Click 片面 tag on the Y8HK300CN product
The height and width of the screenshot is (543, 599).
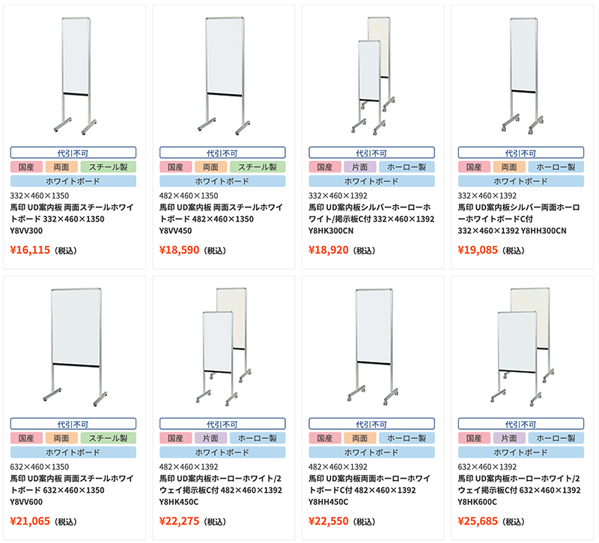tap(360, 167)
